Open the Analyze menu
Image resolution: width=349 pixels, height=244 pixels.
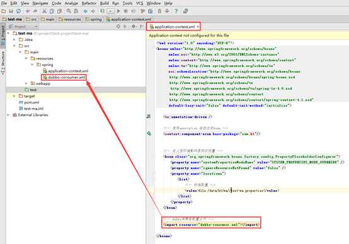(x=71, y=3)
